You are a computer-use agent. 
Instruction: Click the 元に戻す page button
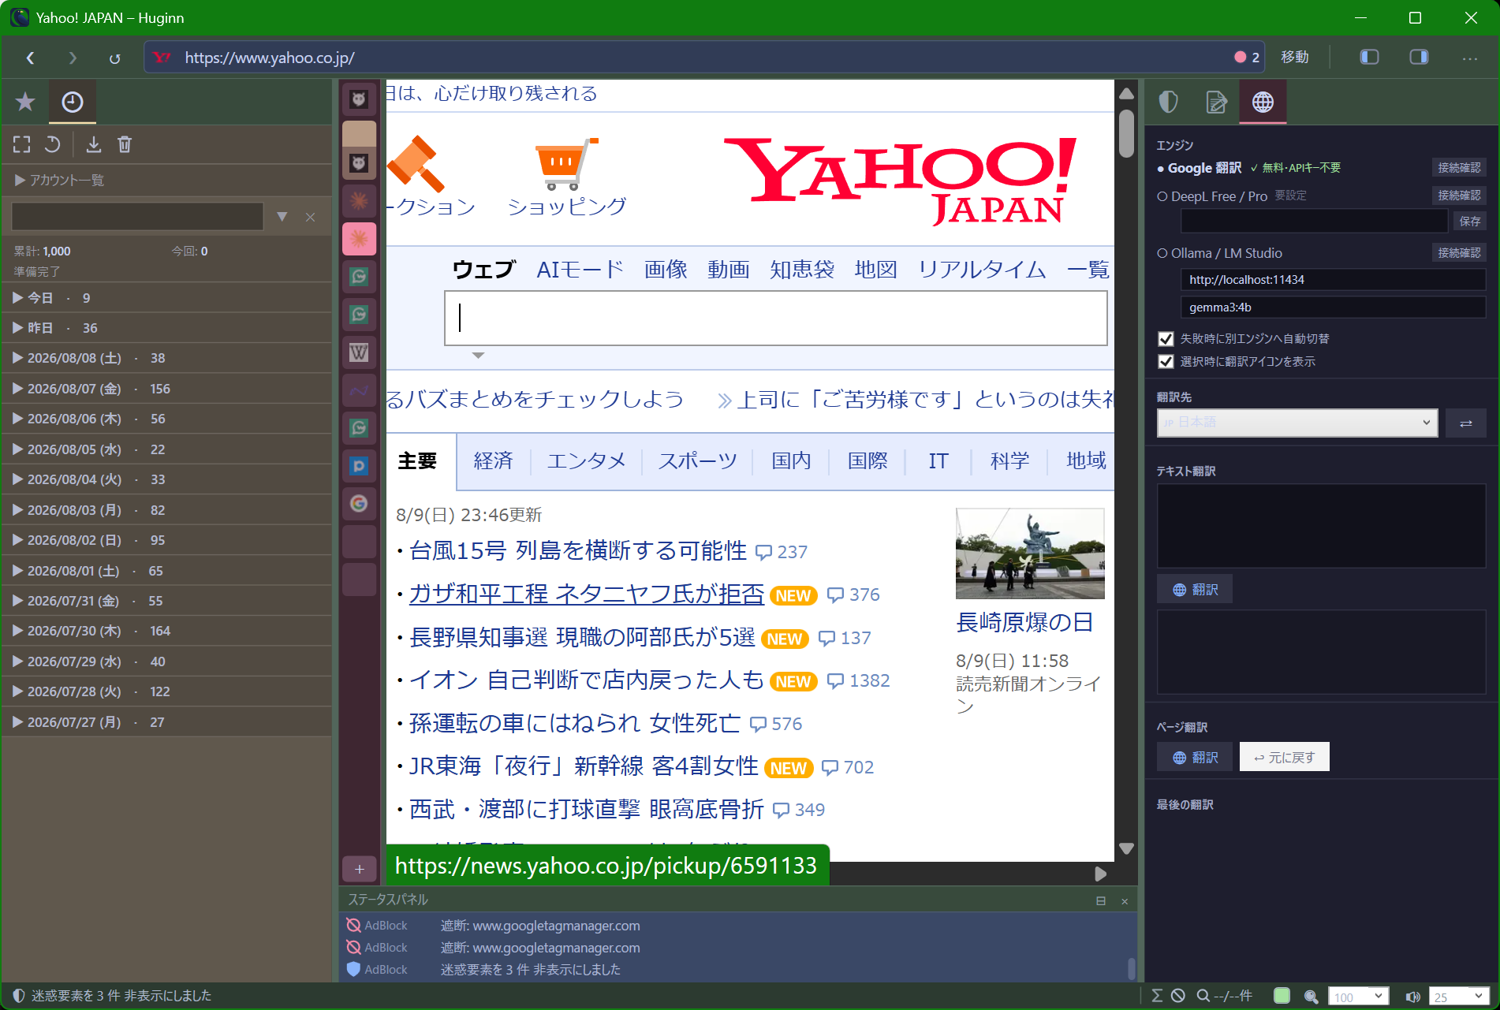coord(1284,757)
